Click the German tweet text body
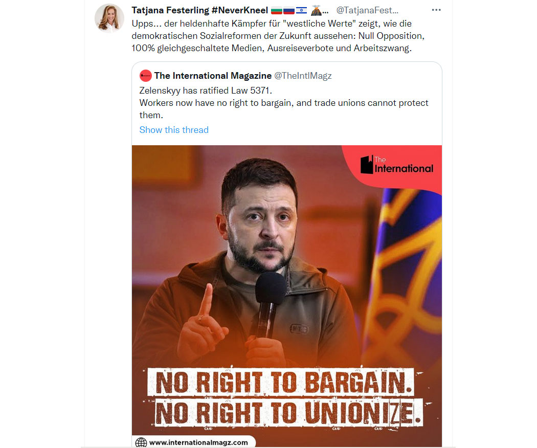 (278, 36)
